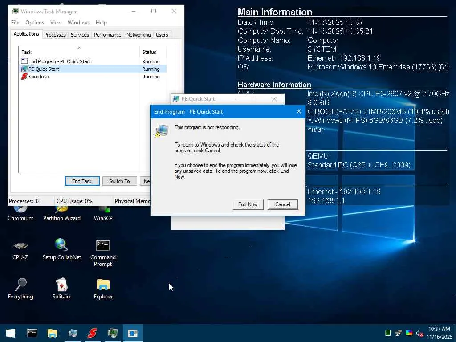Click the End Task button
Screen dimensions: 456x342
pyautogui.click(x=82, y=181)
